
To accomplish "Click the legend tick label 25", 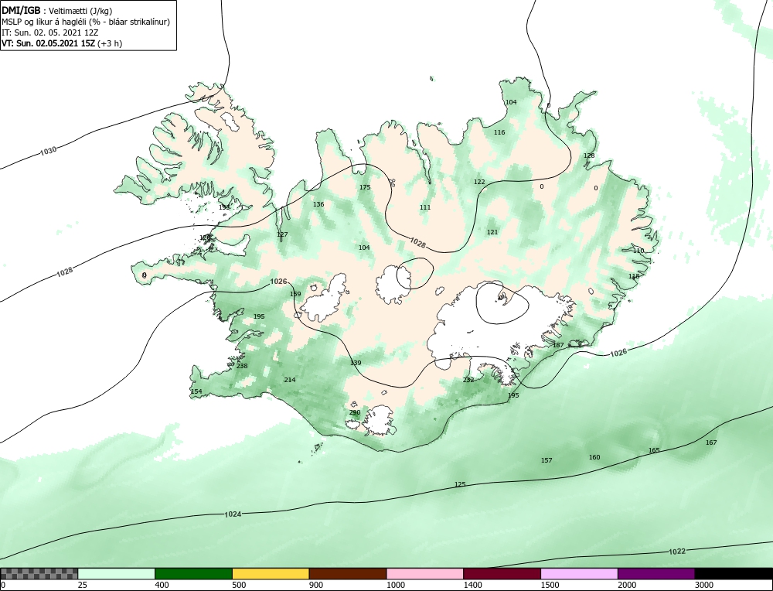I will 82,585.
